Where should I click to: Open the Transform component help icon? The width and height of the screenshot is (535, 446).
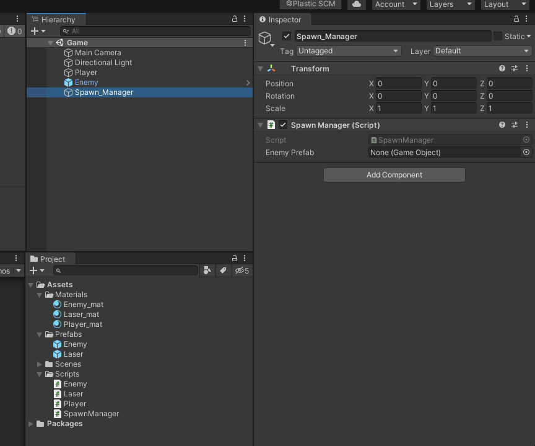[501, 68]
